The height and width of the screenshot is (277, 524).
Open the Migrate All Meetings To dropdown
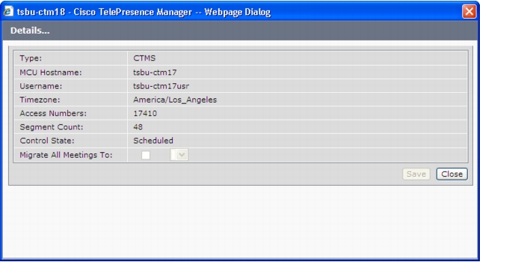(179, 155)
